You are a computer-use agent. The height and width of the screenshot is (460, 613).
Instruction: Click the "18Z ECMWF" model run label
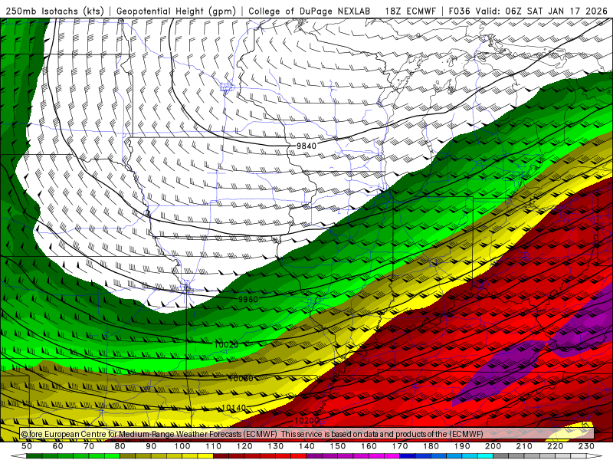410,11
